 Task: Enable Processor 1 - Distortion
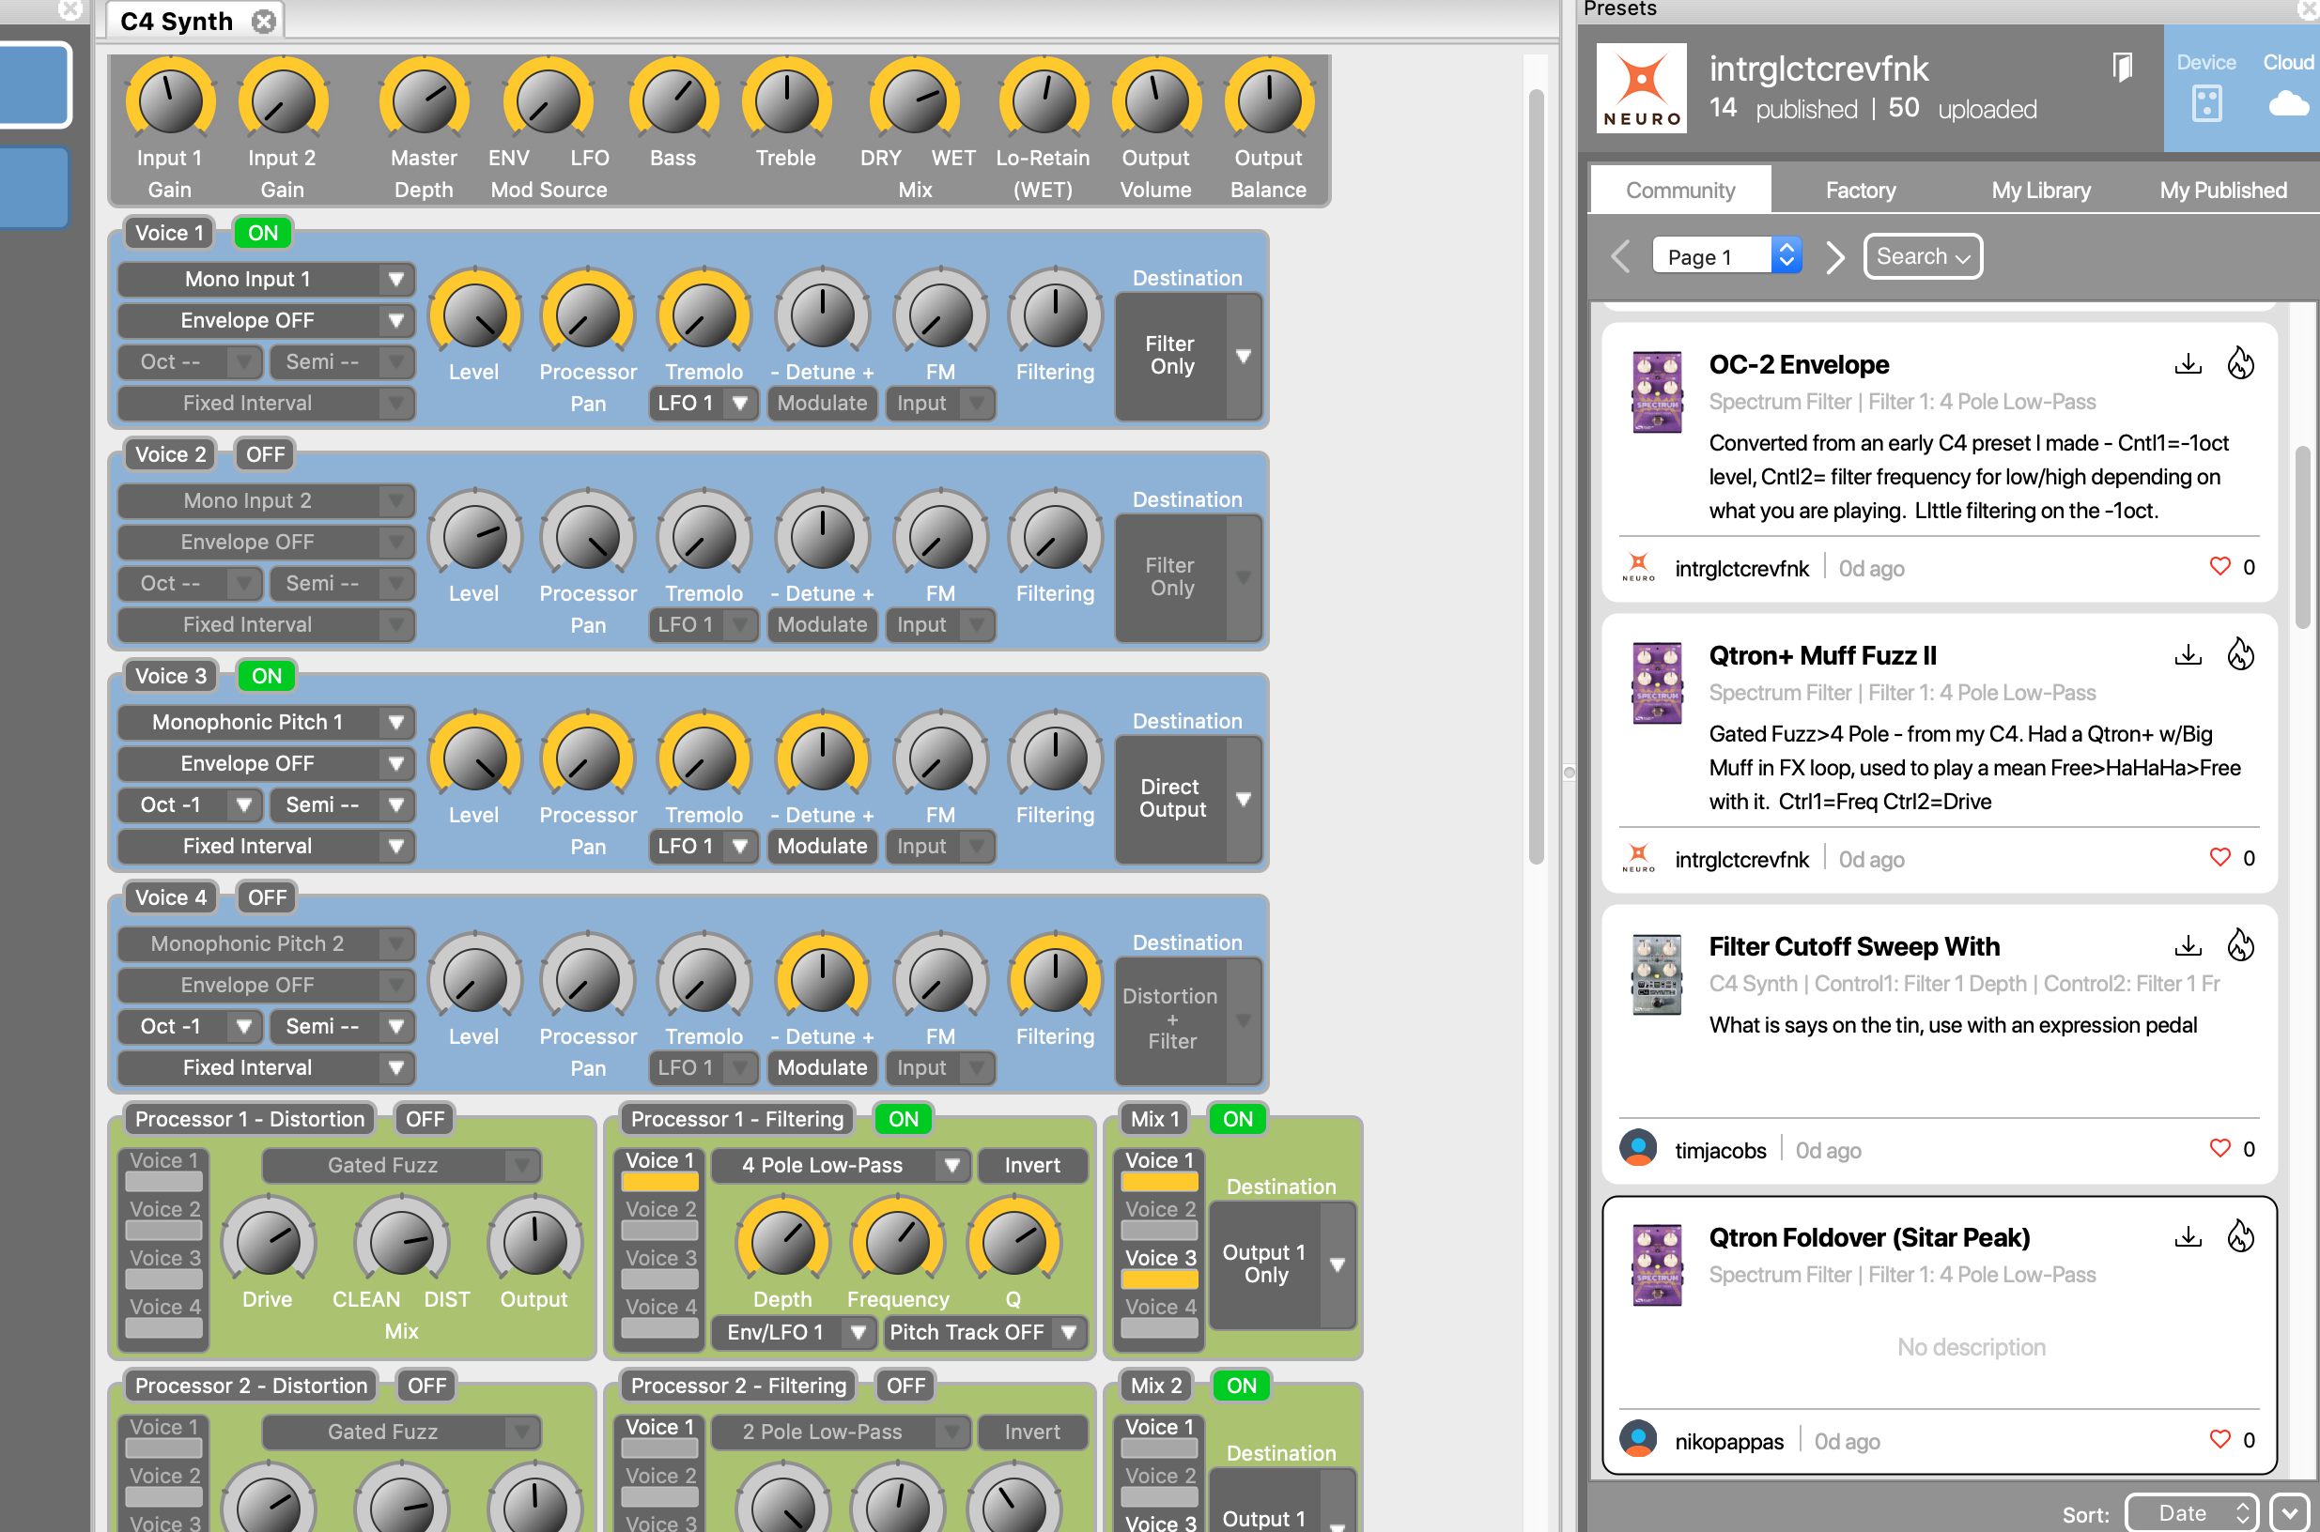click(425, 1120)
